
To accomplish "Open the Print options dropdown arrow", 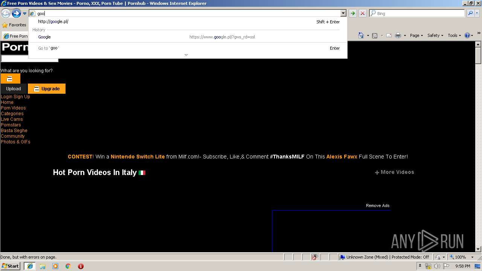I will (405, 35).
